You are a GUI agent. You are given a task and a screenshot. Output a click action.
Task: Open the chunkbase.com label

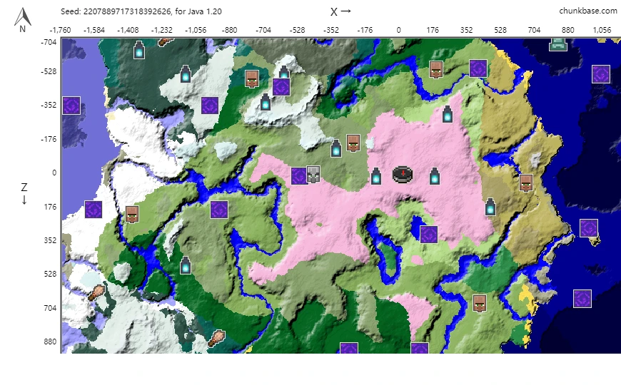pyautogui.click(x=587, y=11)
